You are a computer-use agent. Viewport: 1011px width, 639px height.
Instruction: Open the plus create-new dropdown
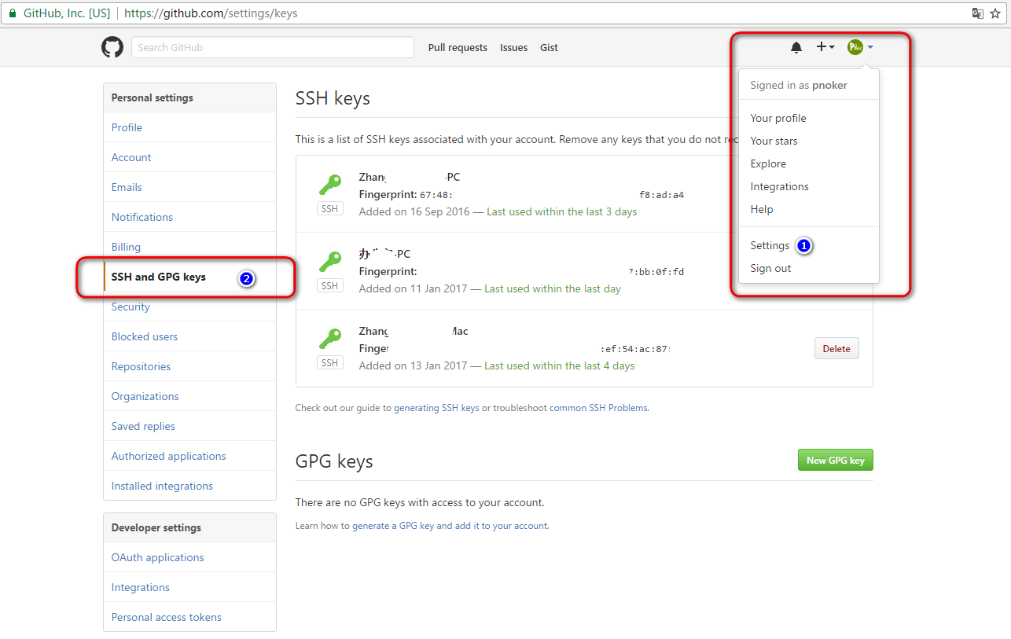point(825,47)
